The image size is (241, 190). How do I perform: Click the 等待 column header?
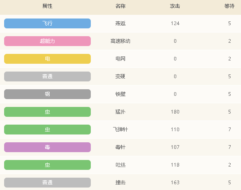click(x=229, y=6)
